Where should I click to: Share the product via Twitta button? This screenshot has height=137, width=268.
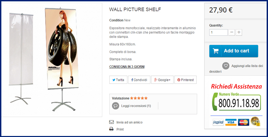coord(118,80)
